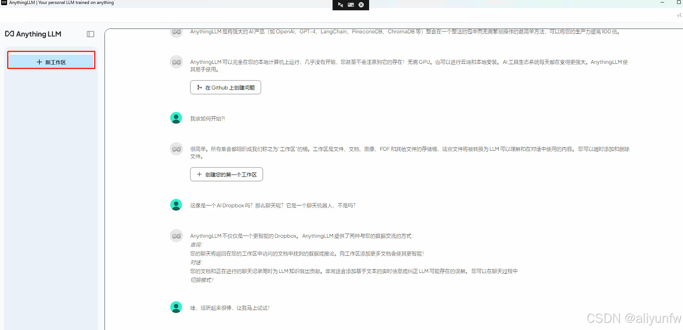683x330 pixels.
Task: Click the pin icon in top overlay bar
Action: point(341,5)
